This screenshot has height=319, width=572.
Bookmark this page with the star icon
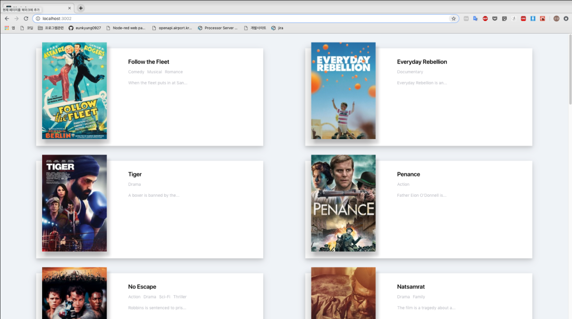pyautogui.click(x=453, y=18)
